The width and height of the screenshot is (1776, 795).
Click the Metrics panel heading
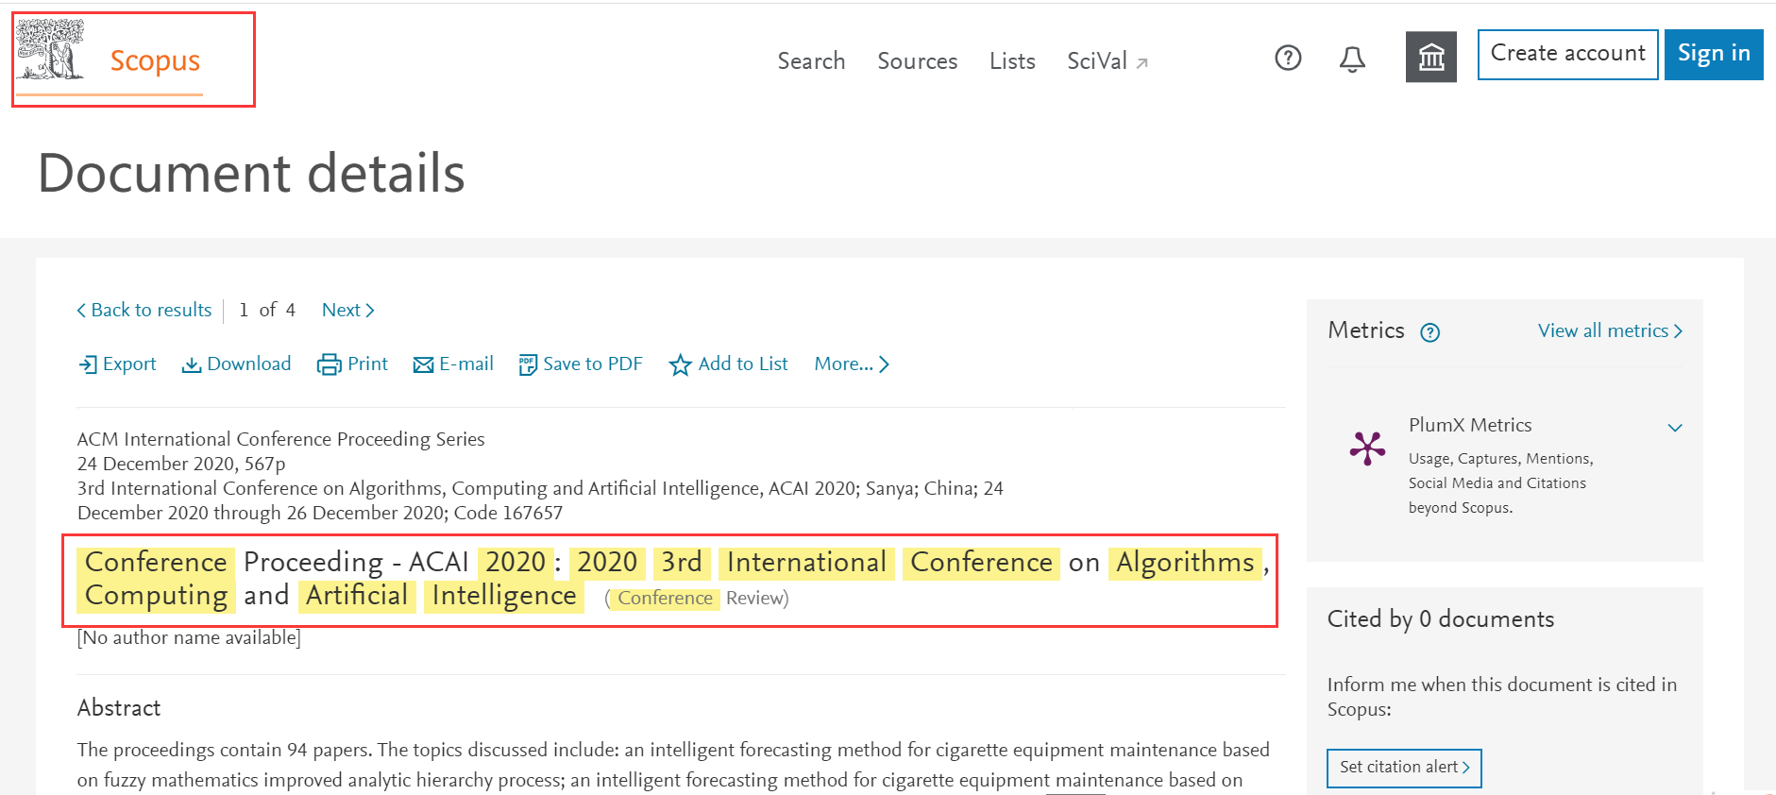[x=1366, y=330]
